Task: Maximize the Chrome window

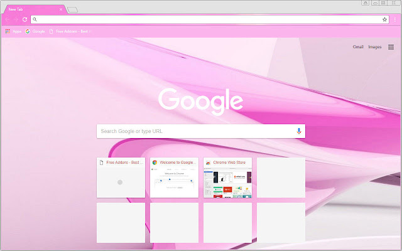Action: (383, 3)
